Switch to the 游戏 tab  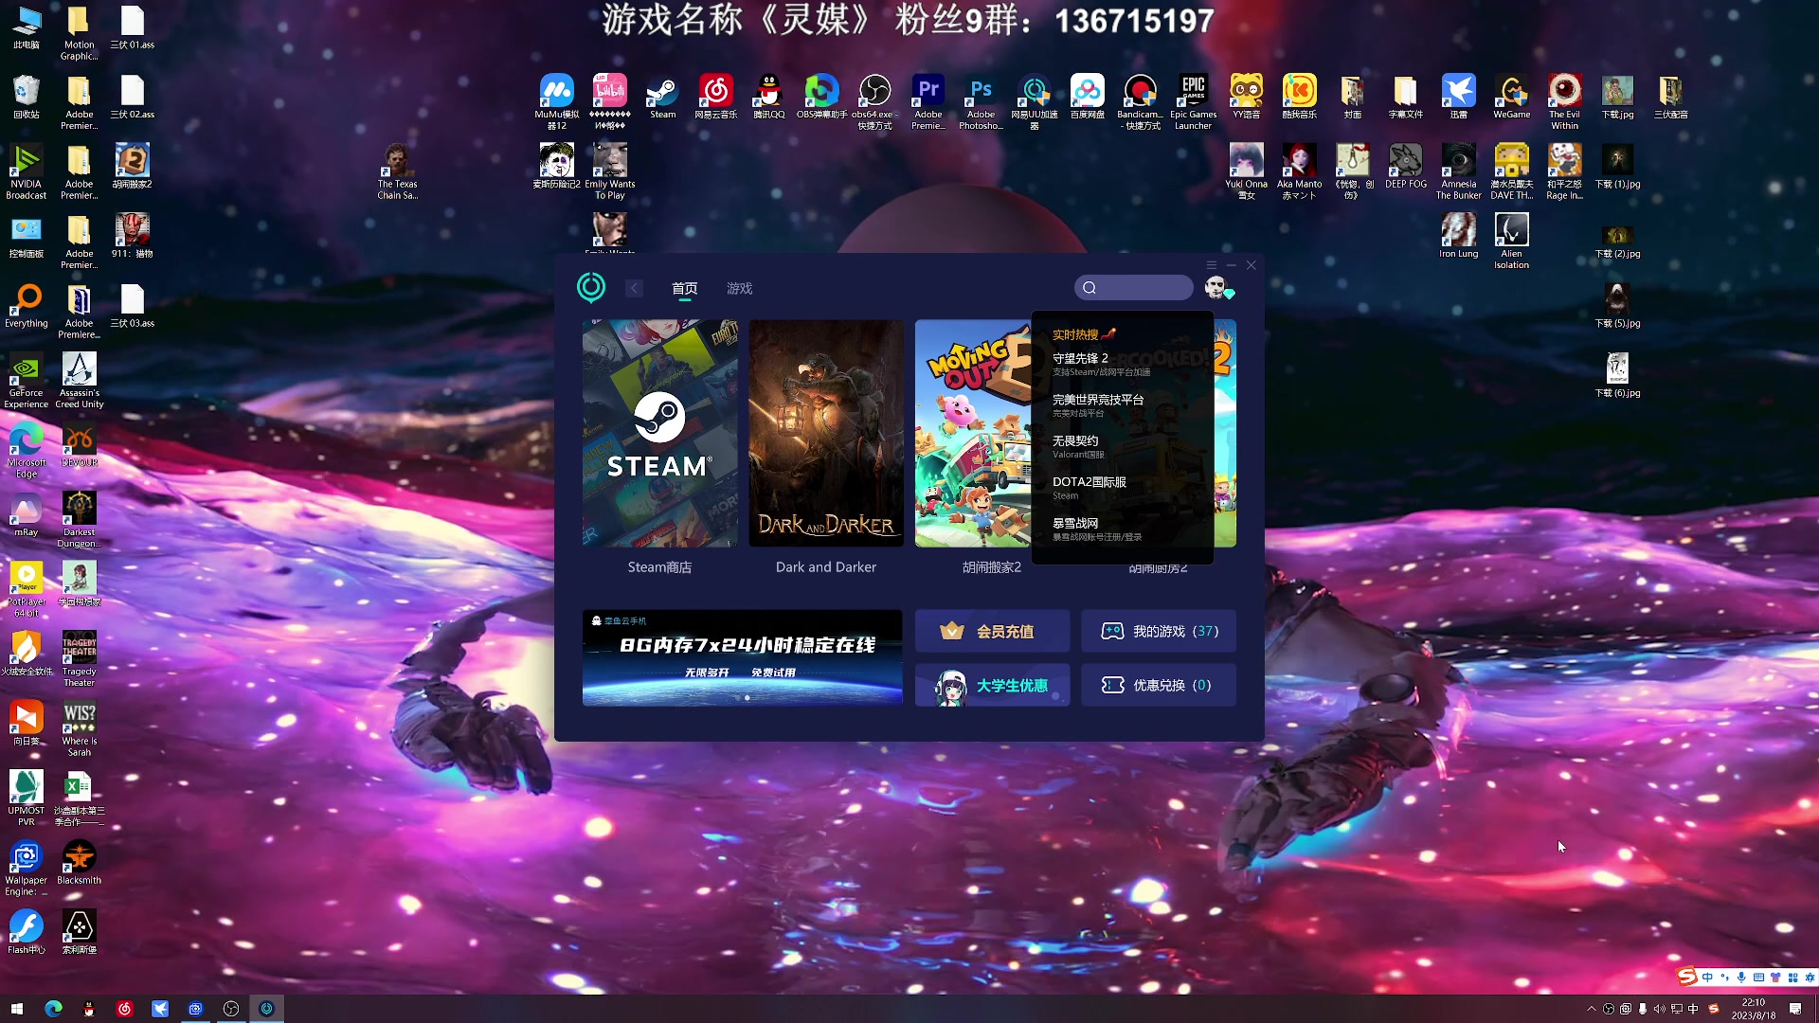(739, 288)
